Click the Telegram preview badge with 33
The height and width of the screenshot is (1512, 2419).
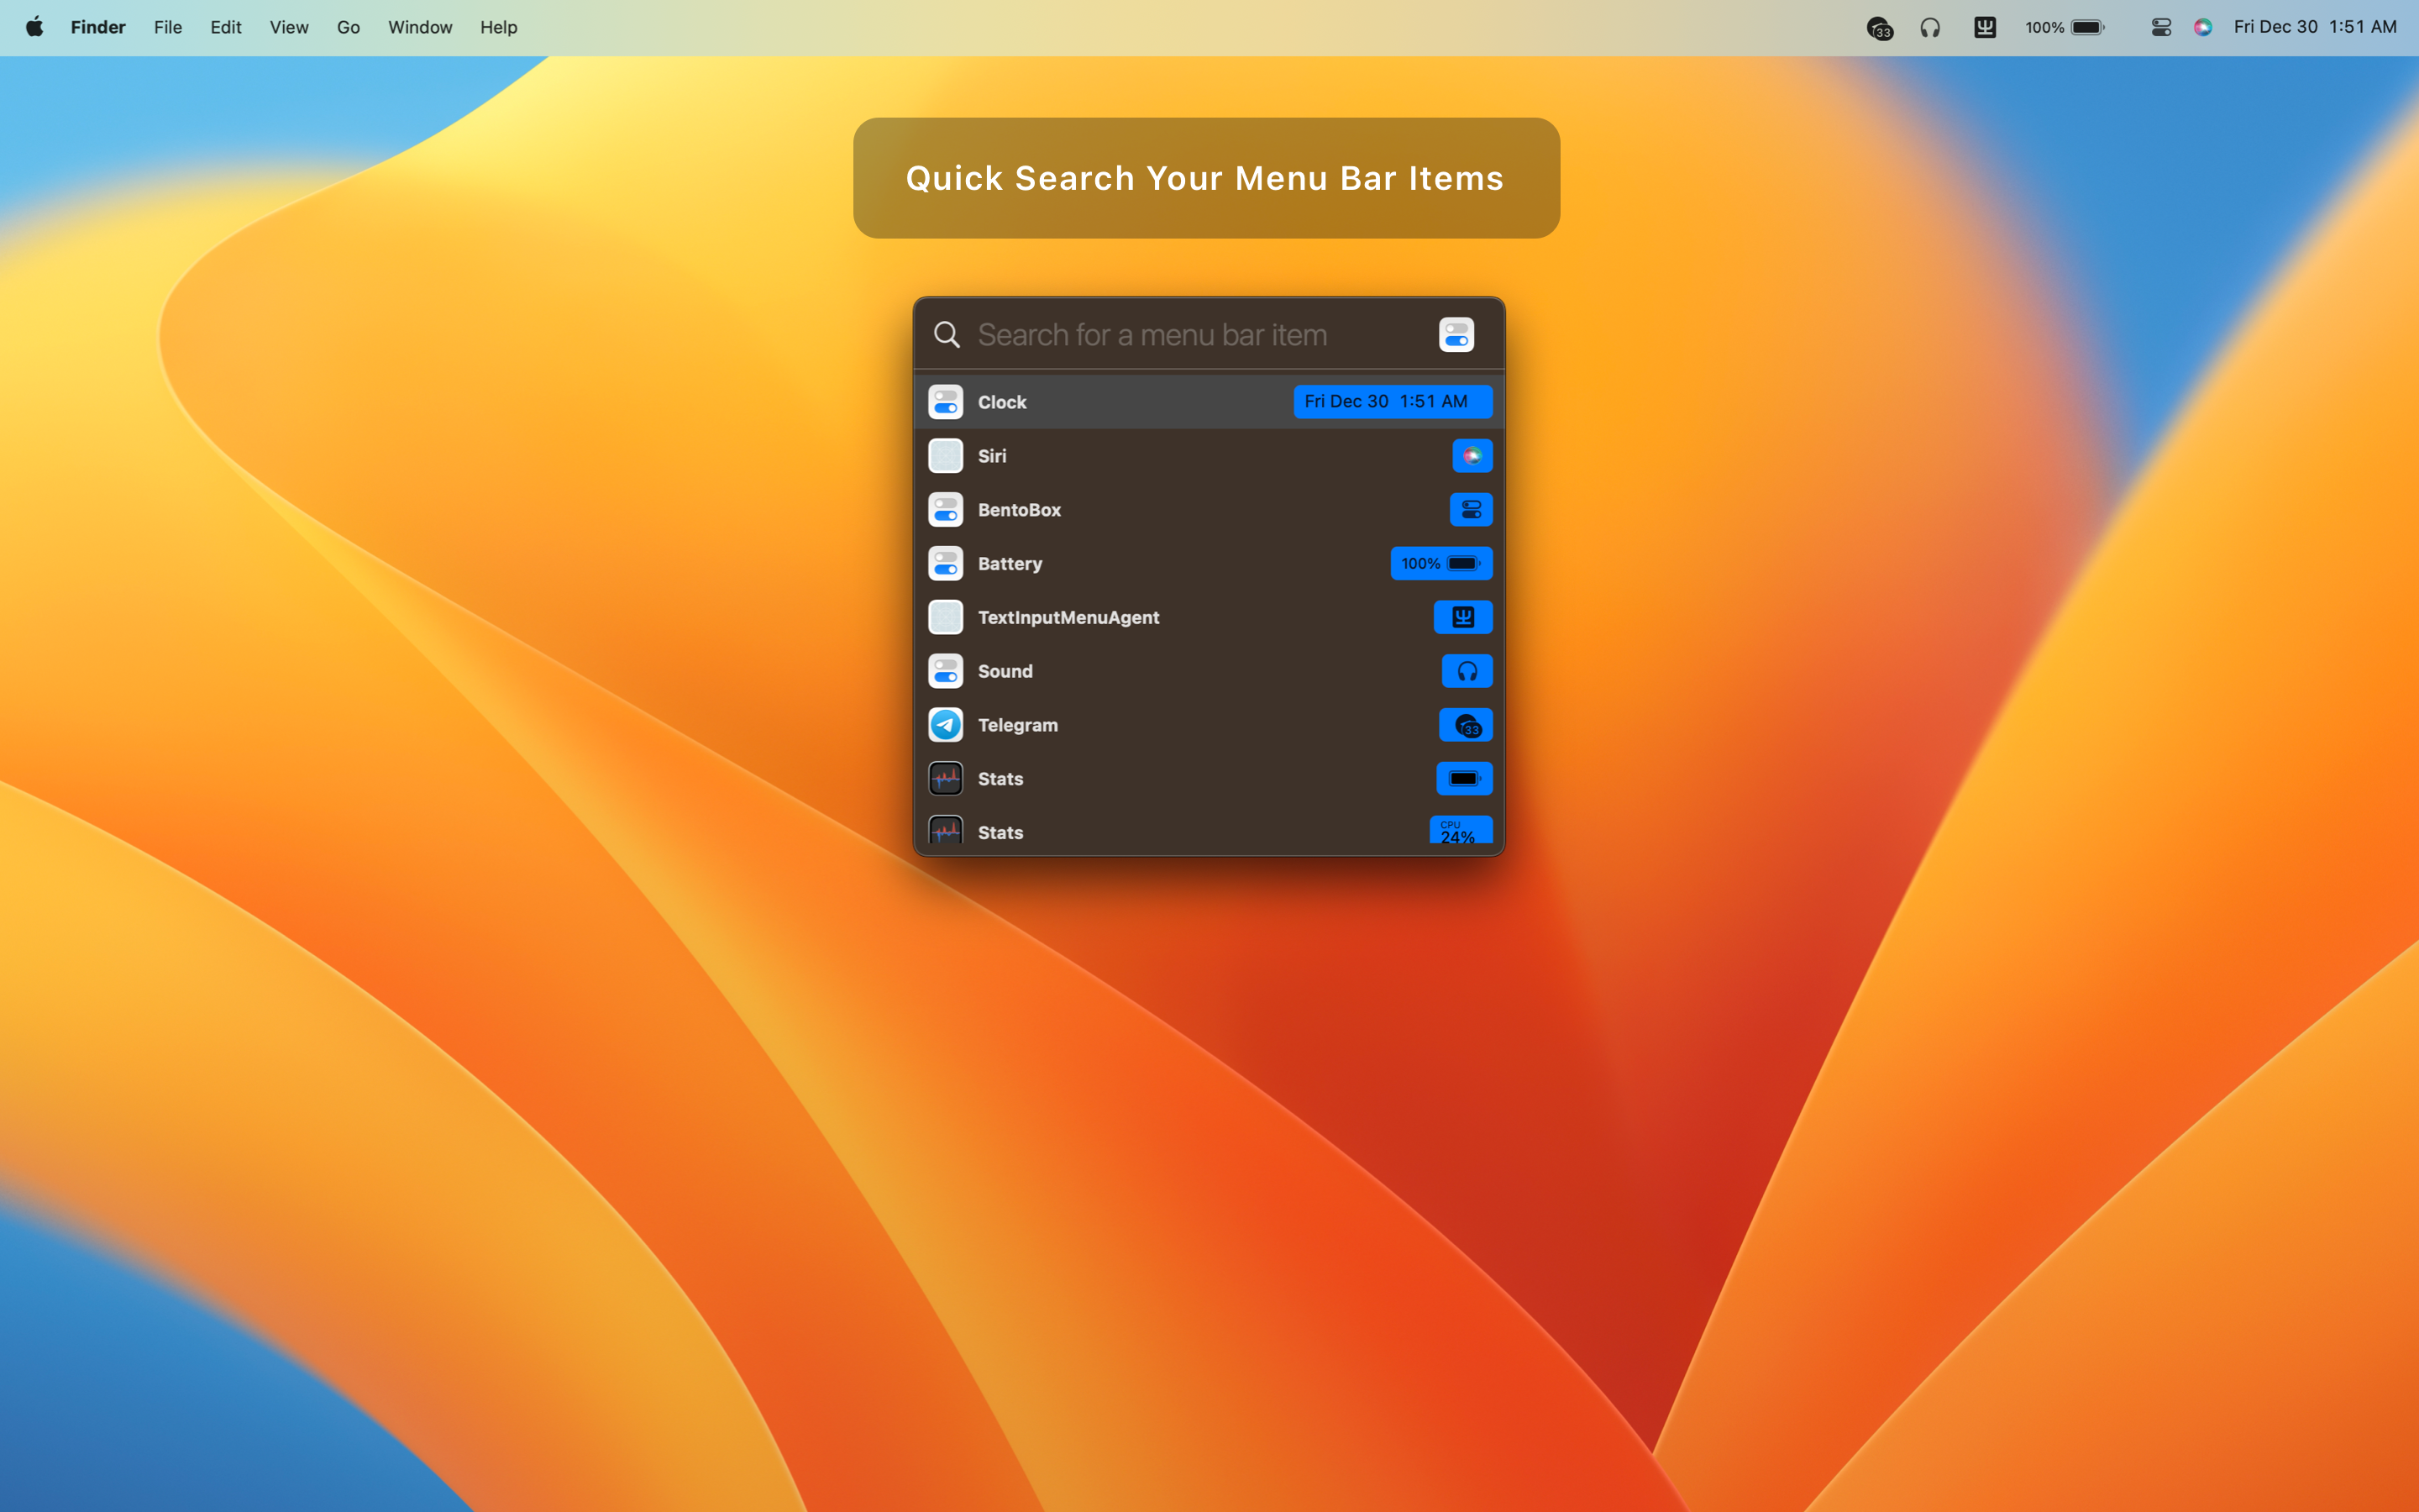coord(1466,726)
